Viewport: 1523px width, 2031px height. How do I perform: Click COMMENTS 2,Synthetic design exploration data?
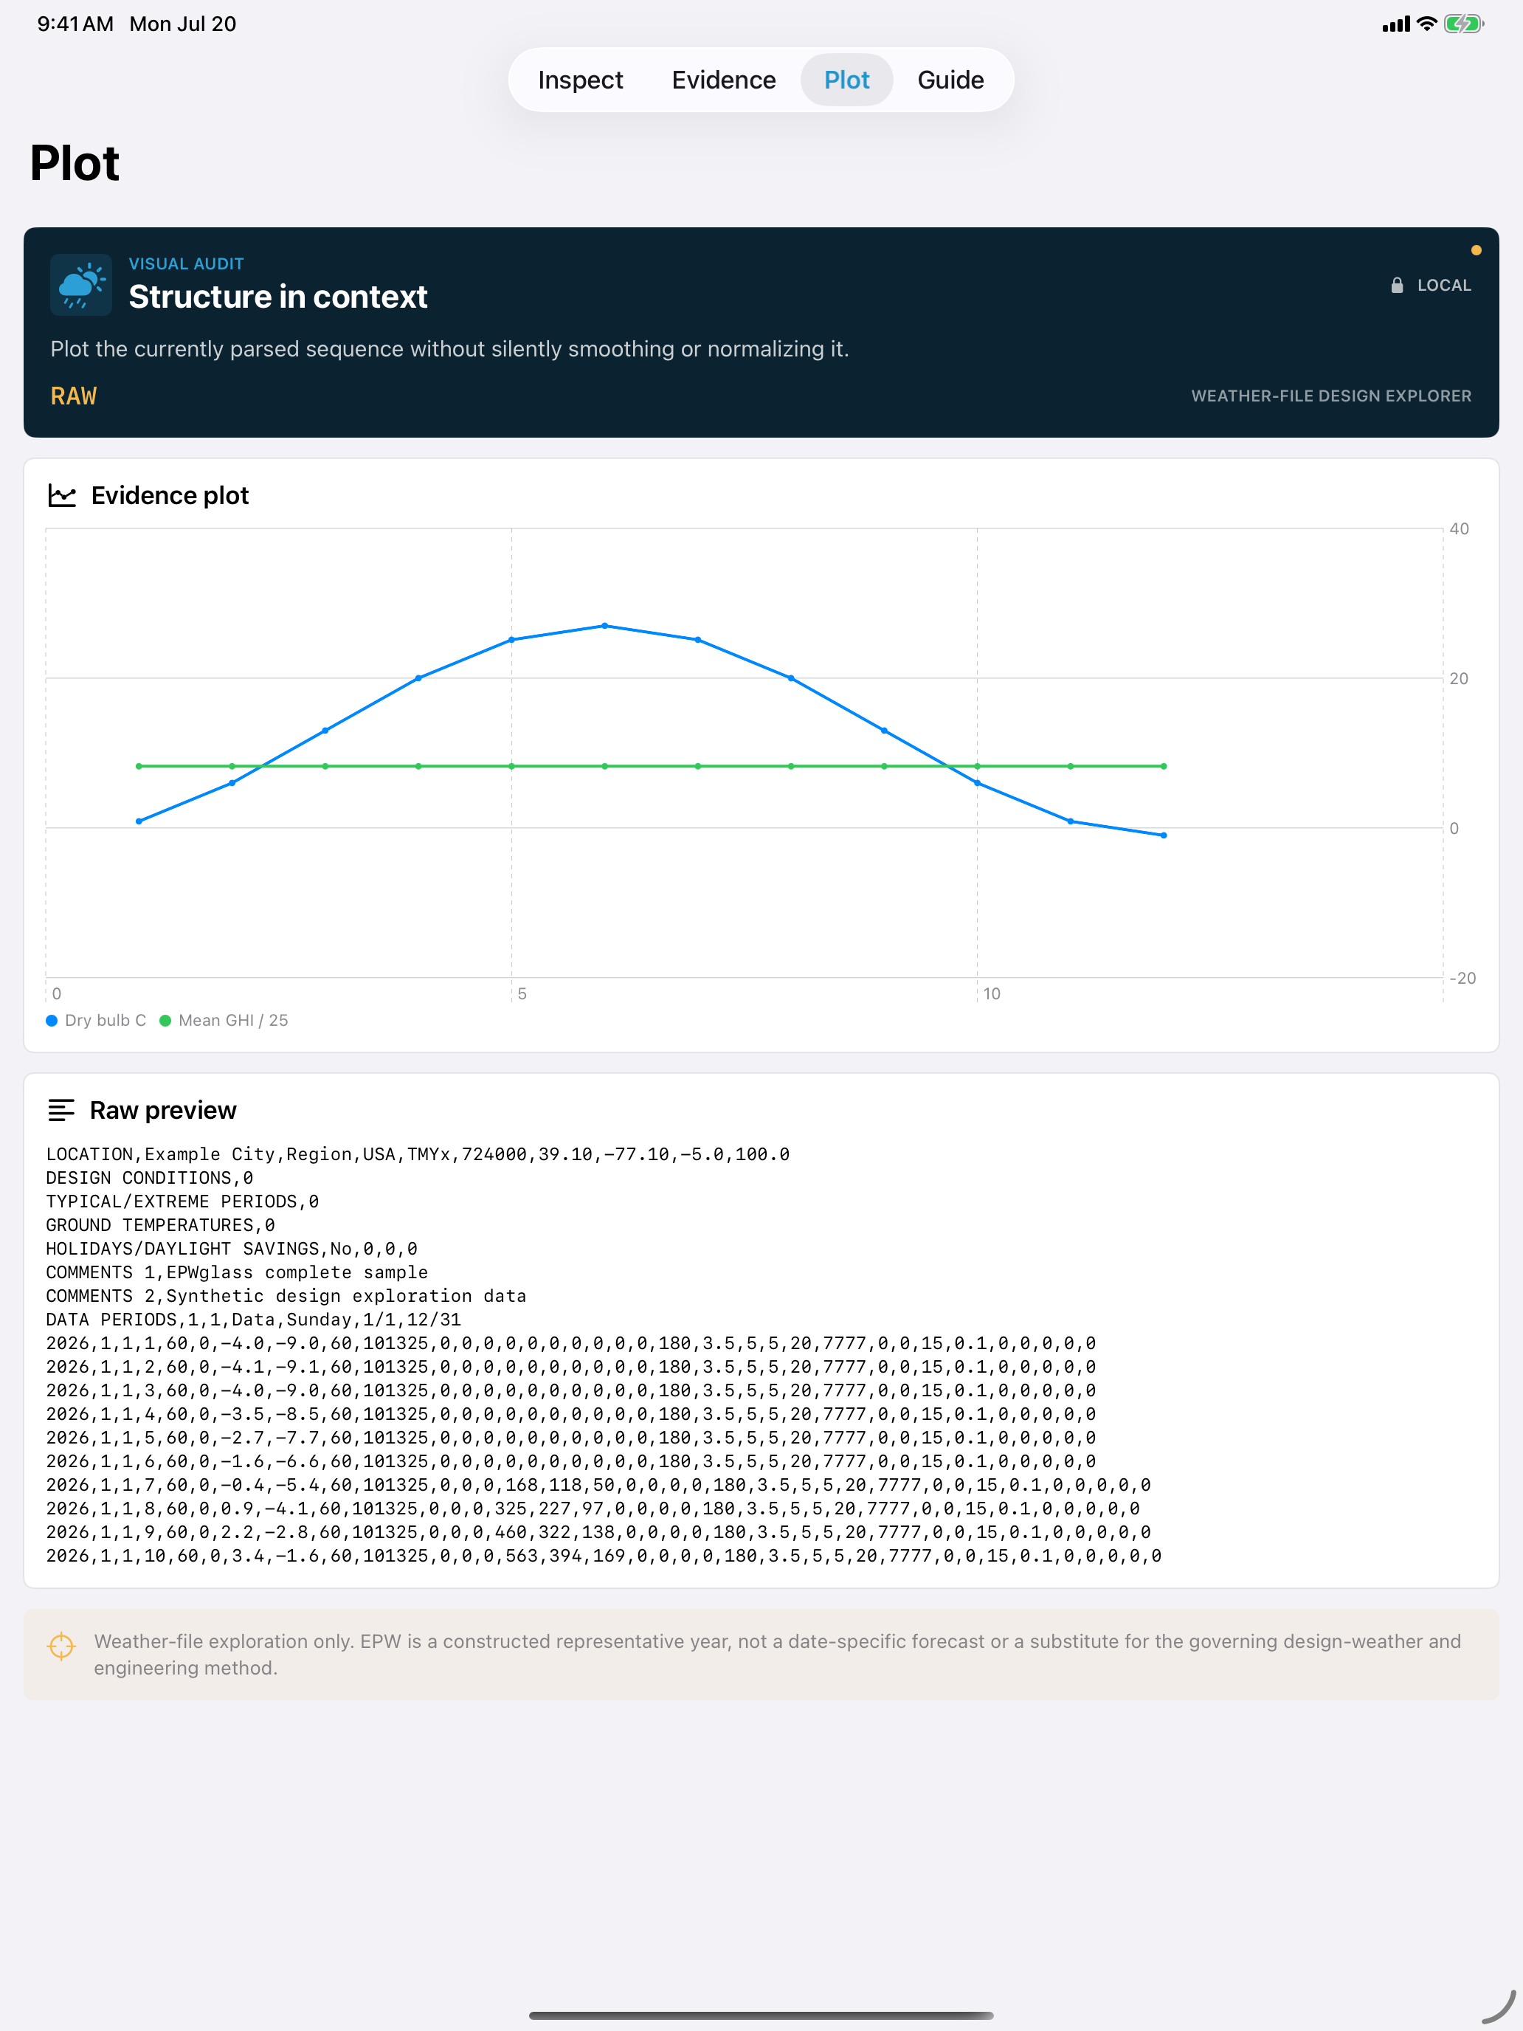[x=286, y=1297]
